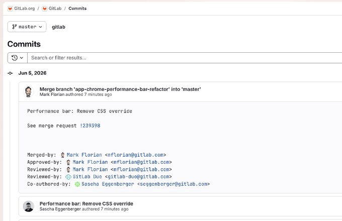Click 'Performance bar: Remove CSS override' message text
This screenshot has width=342, height=221.
point(79,111)
